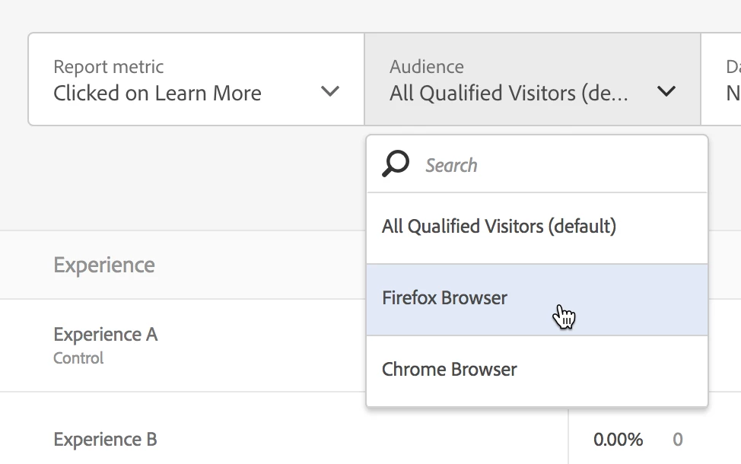Click the Report metric label
Viewport: 741px width, 464px height.
pos(109,67)
